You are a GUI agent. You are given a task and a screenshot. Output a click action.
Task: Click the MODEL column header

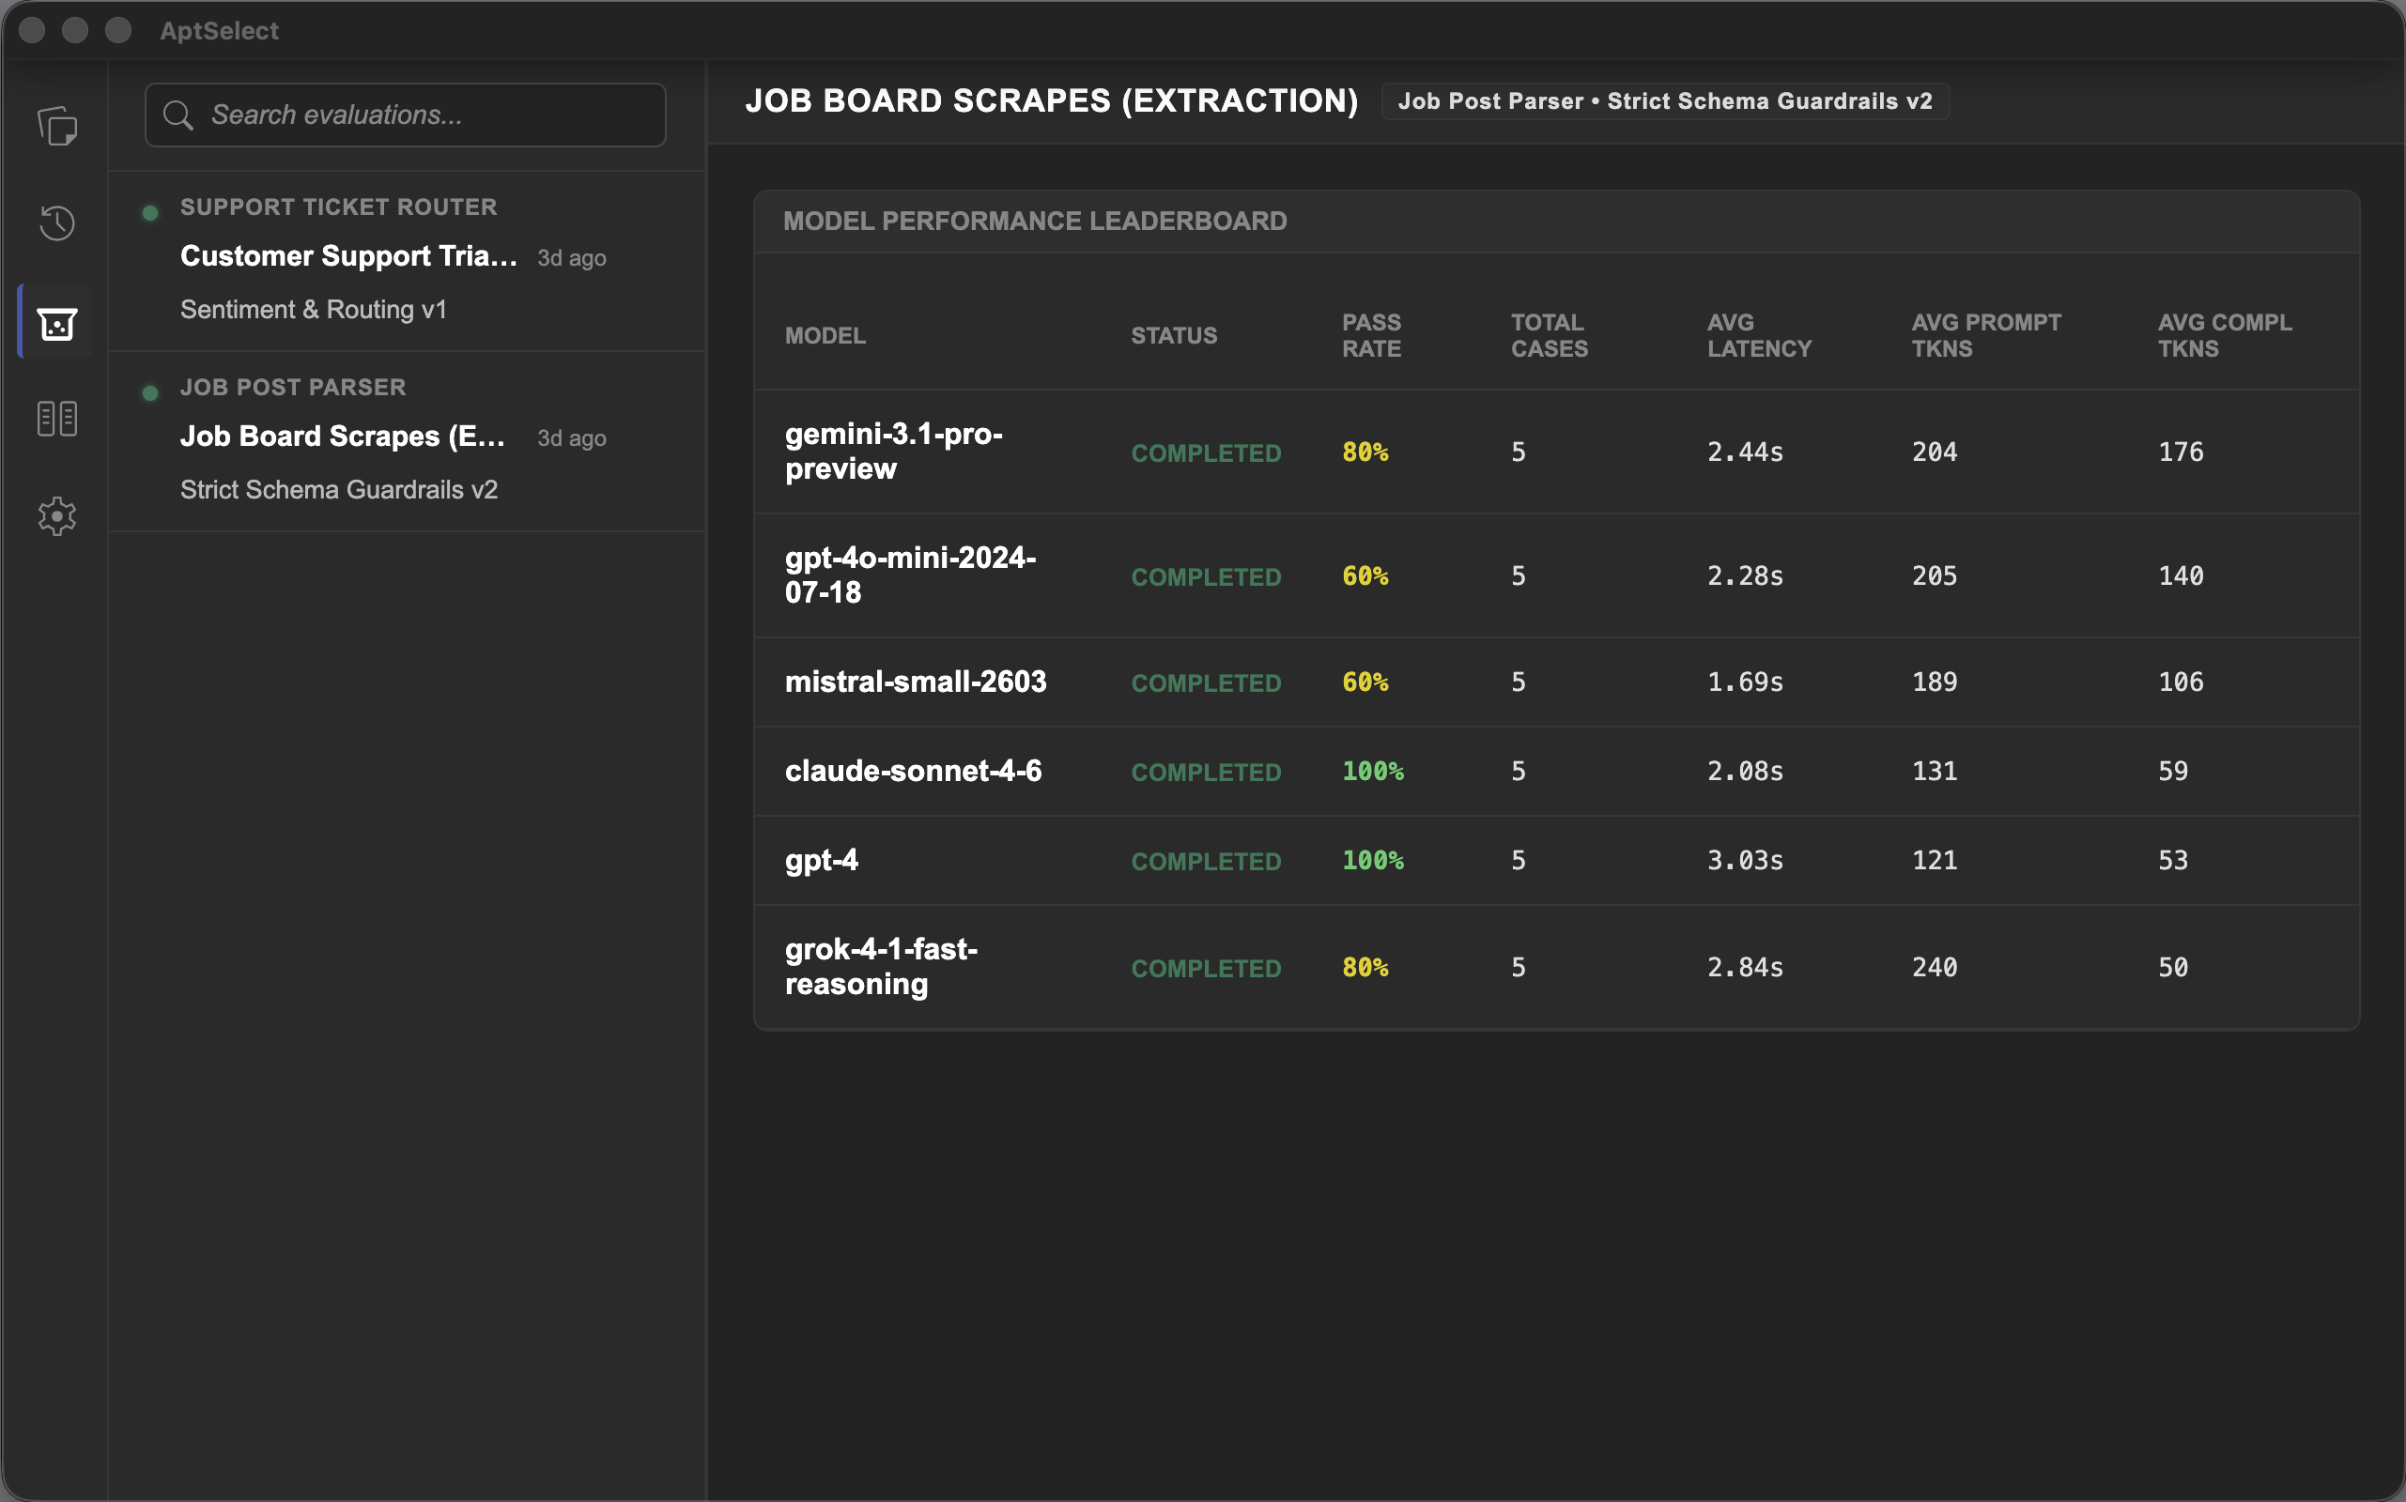coord(825,336)
